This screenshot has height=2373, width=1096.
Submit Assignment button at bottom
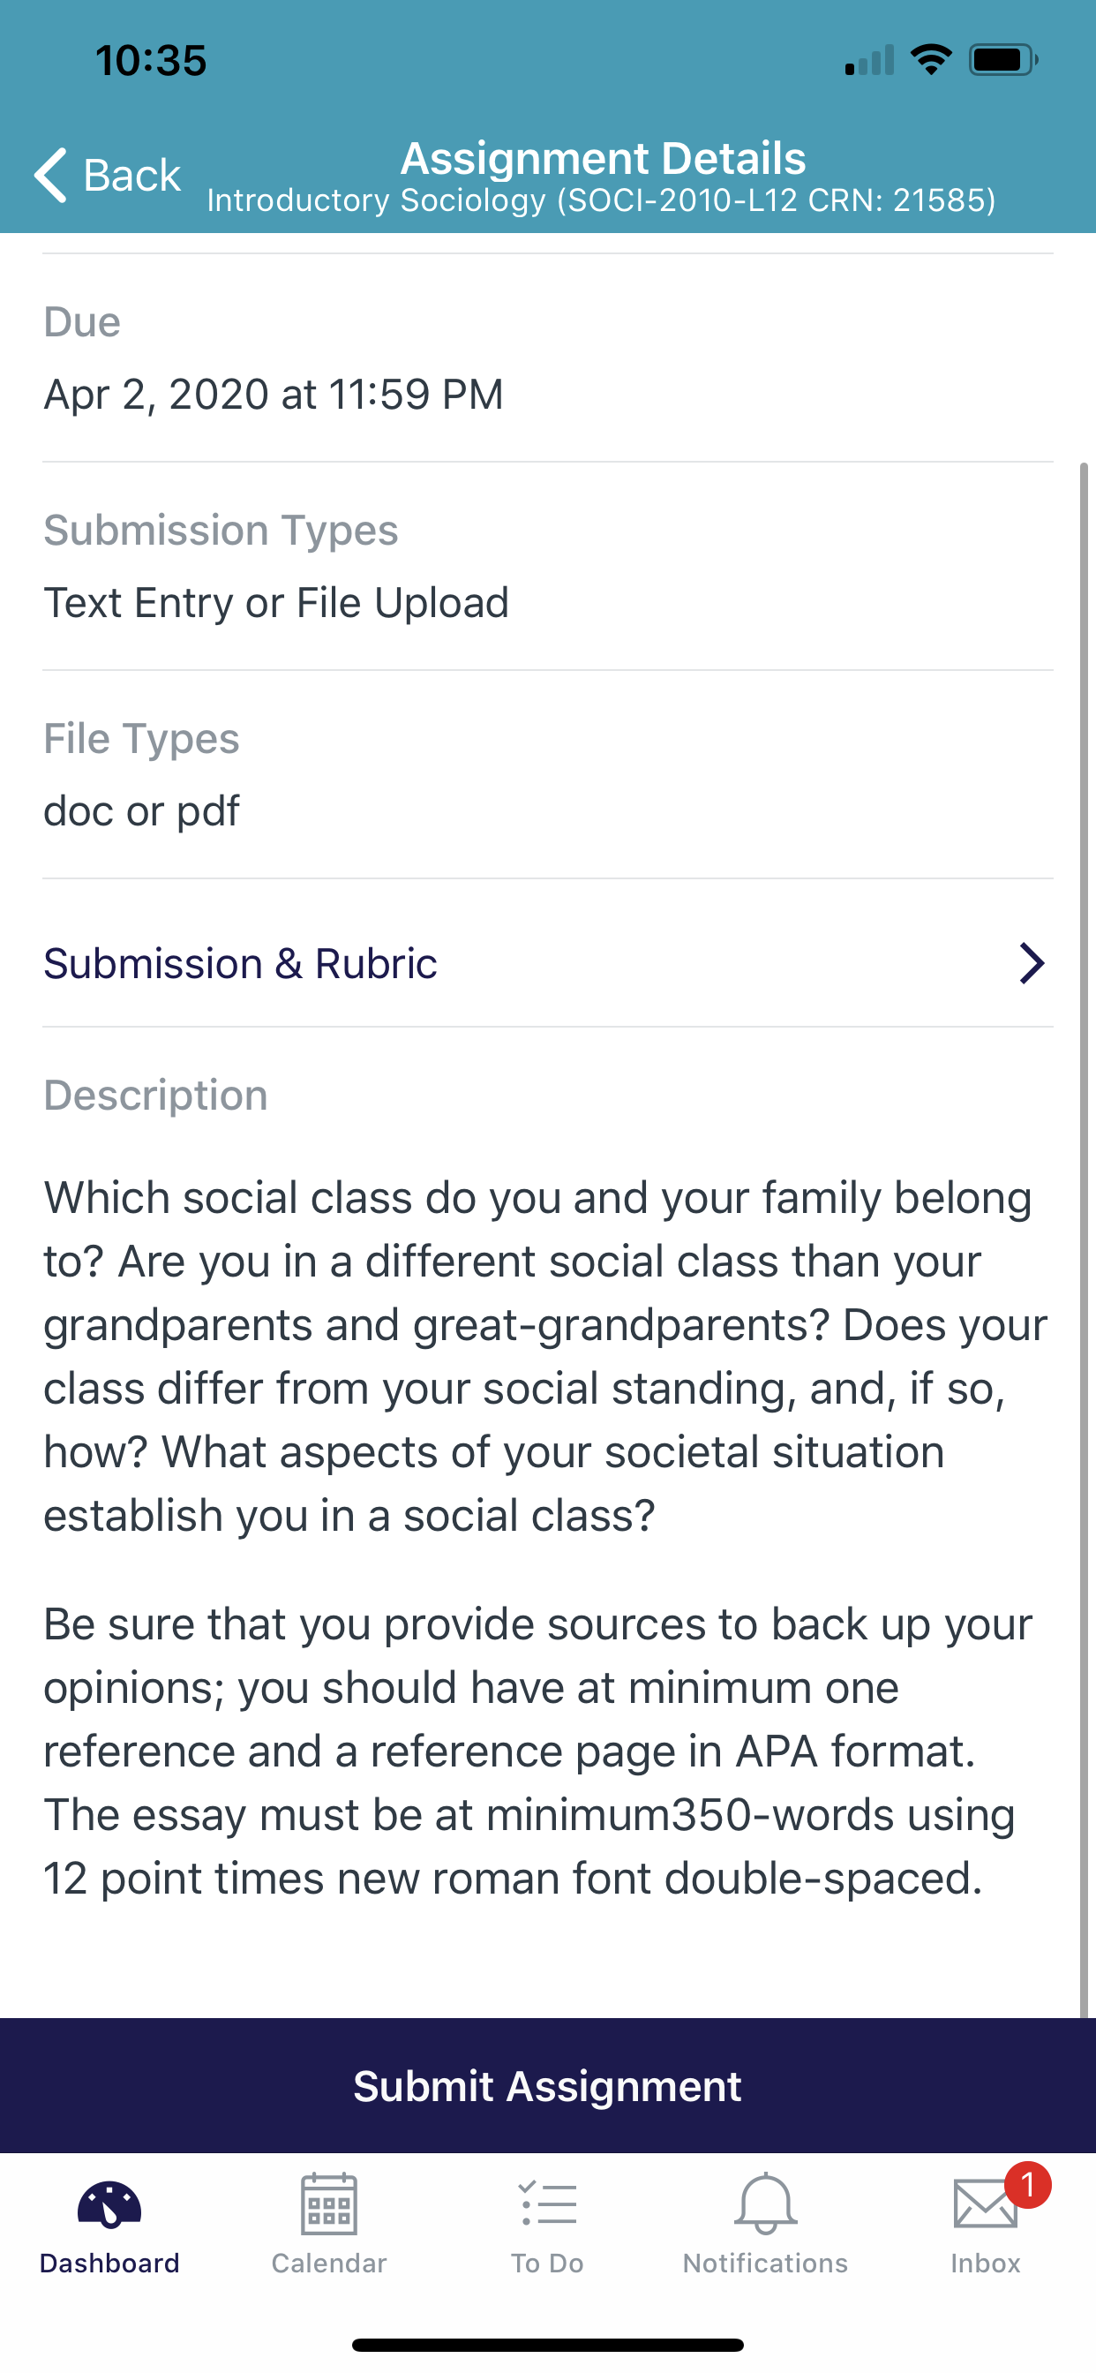coord(548,2085)
